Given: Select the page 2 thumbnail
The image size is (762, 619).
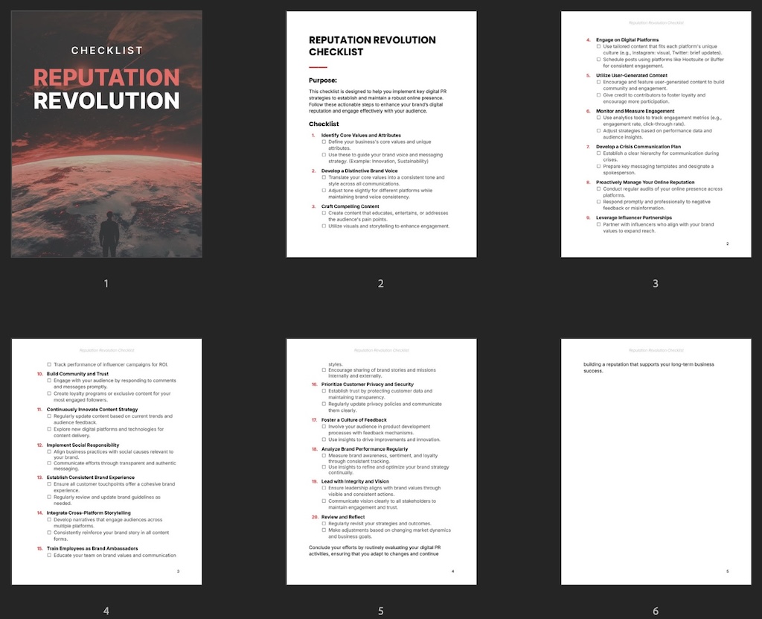Looking at the screenshot, I should coord(380,133).
